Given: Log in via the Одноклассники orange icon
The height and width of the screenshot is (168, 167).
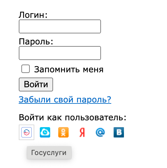Looking at the screenshot, I should coord(63,132).
